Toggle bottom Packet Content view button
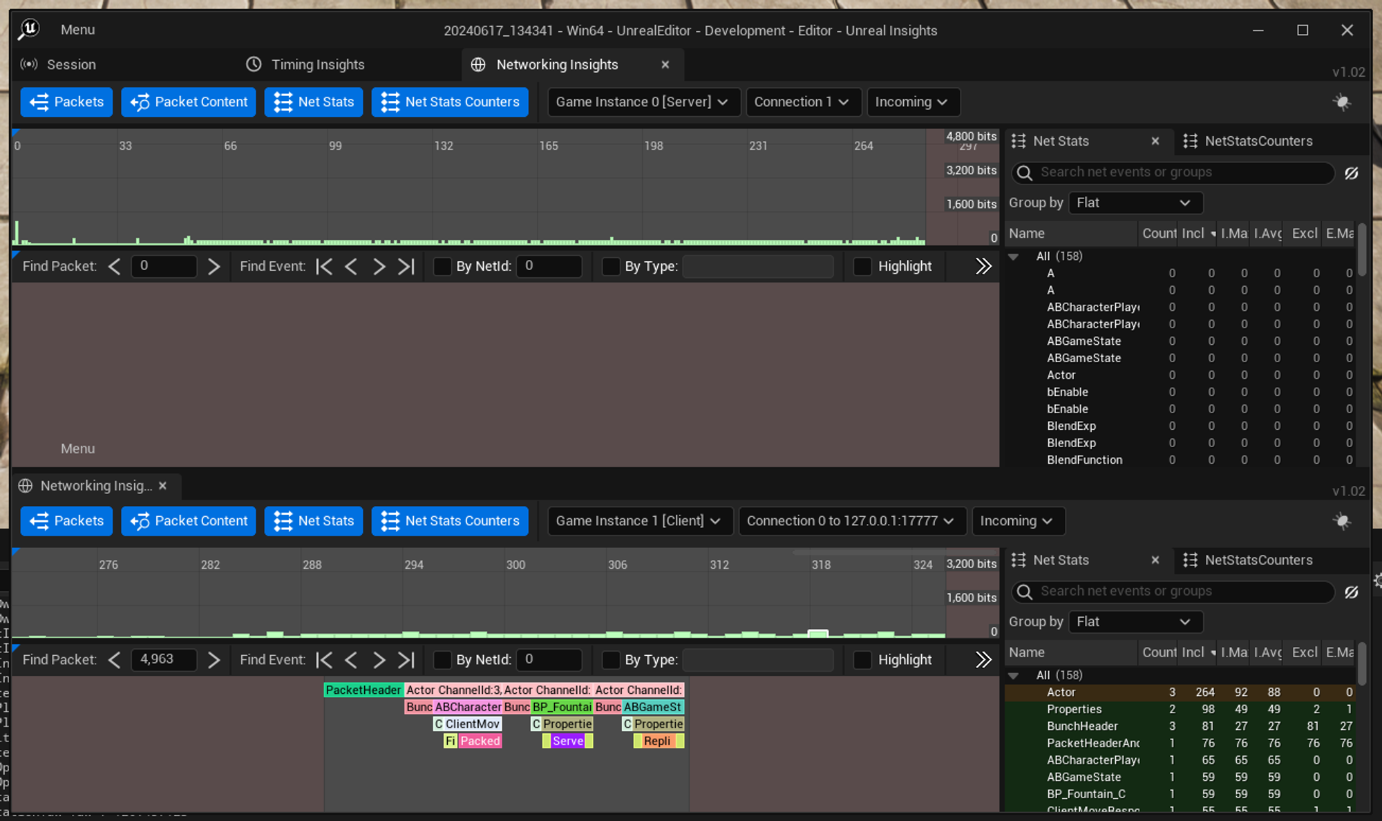 coord(189,521)
